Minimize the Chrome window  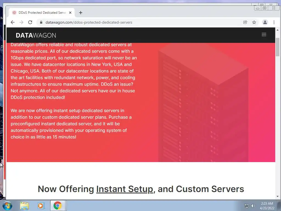click(x=257, y=8)
